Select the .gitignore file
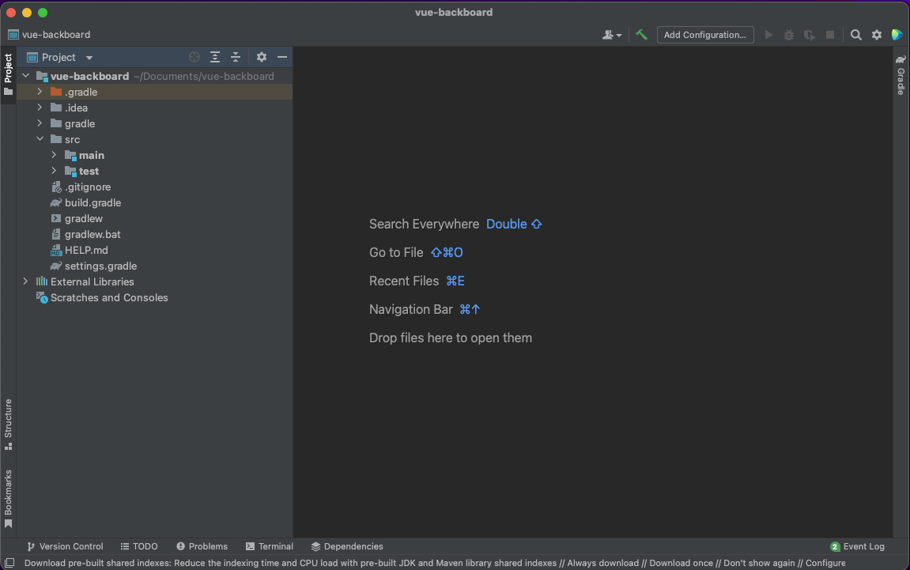910x570 pixels. tap(88, 187)
